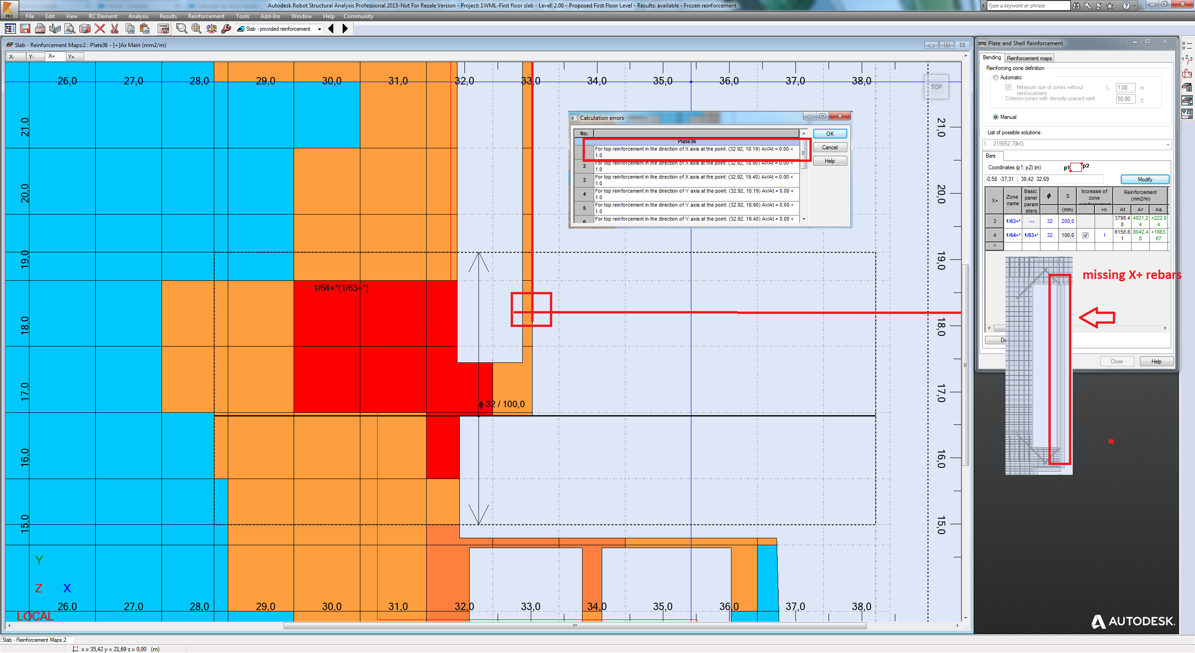1195x653 pixels.
Task: Click OK in the Calculation errors dialog
Action: tap(829, 134)
